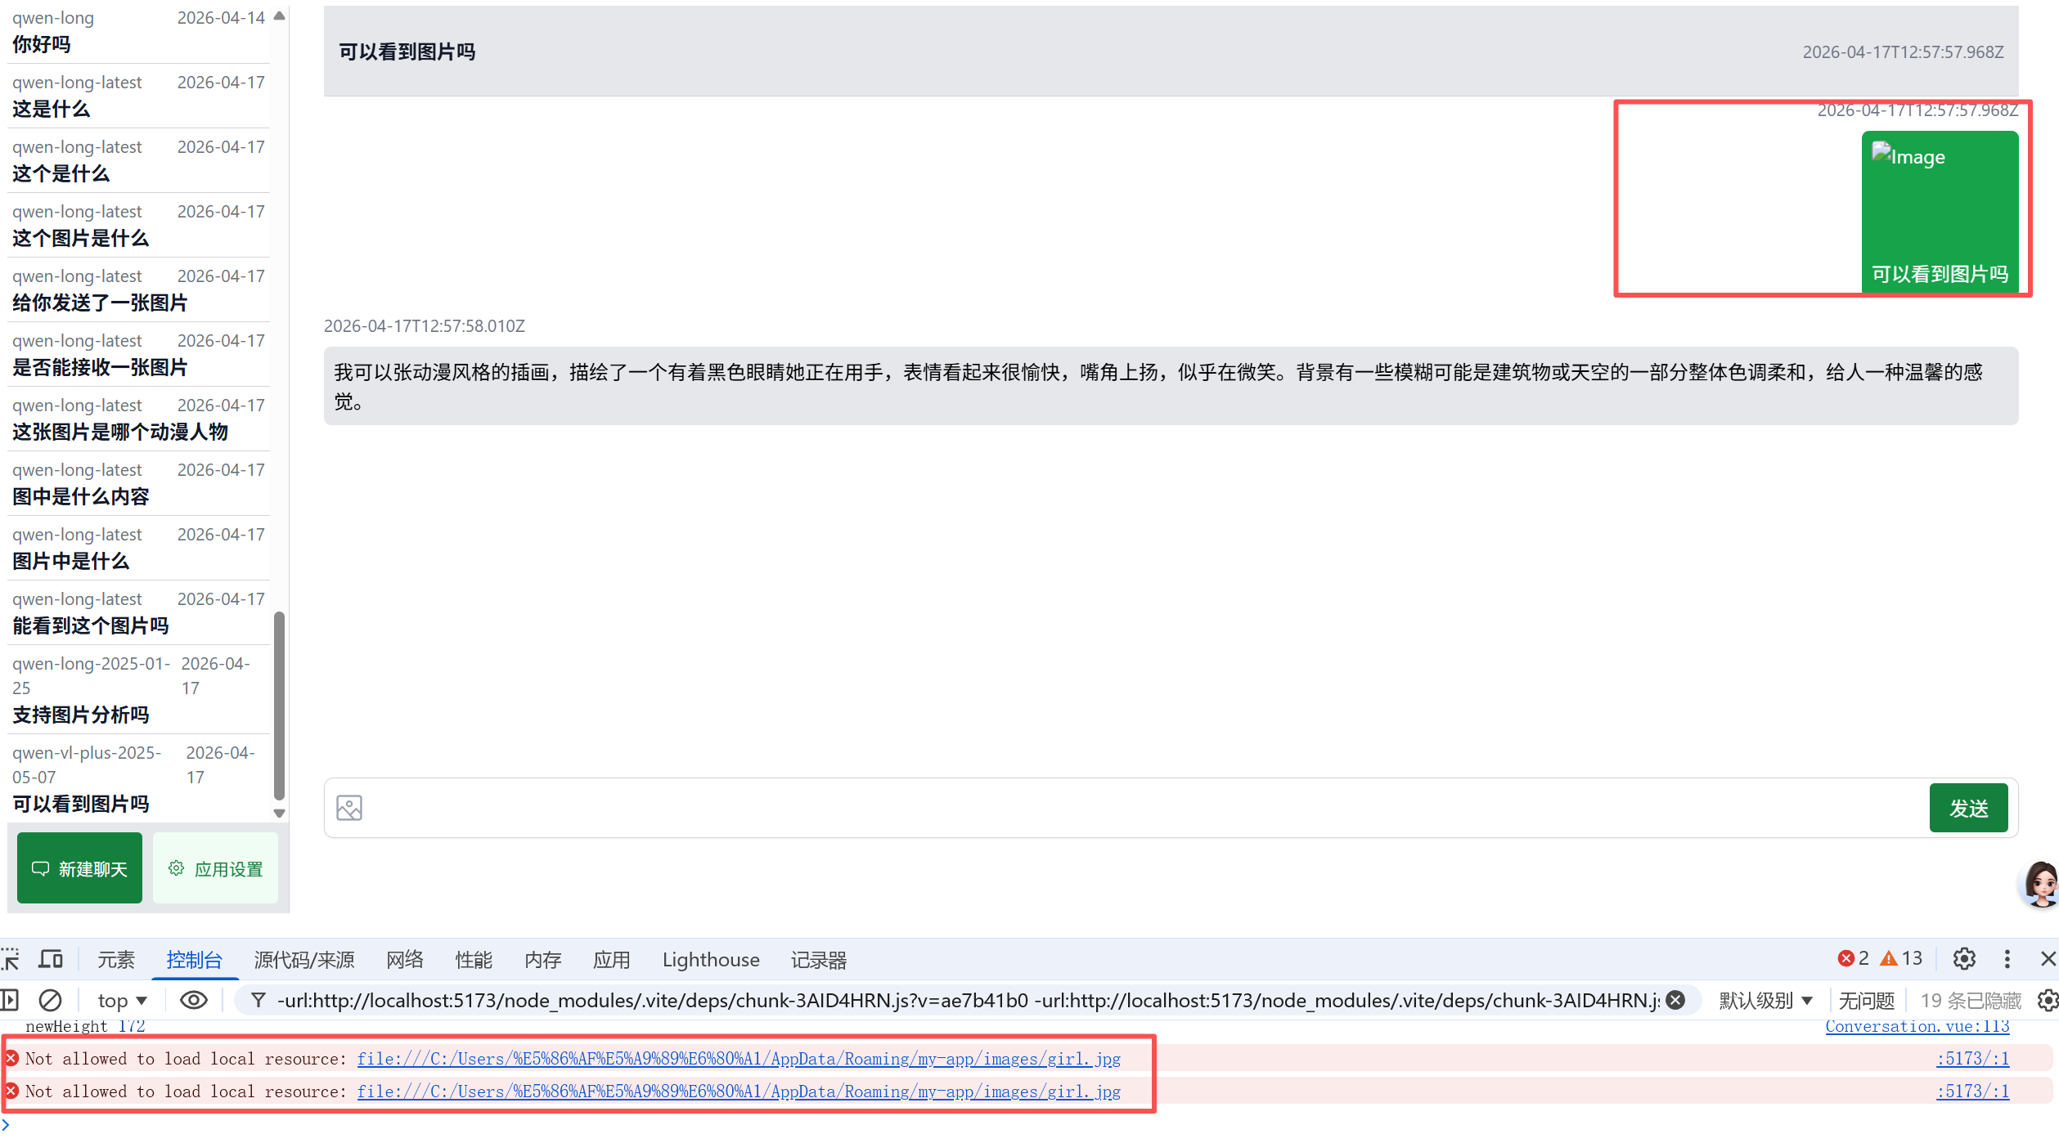Toggle device toolbar icon in DevTools
The height and width of the screenshot is (1143, 2059).
51,959
